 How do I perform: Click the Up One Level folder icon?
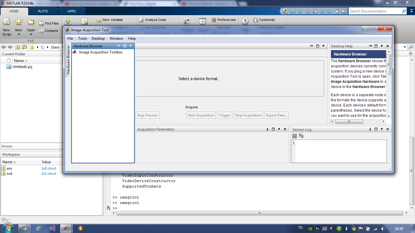[x=18, y=47]
